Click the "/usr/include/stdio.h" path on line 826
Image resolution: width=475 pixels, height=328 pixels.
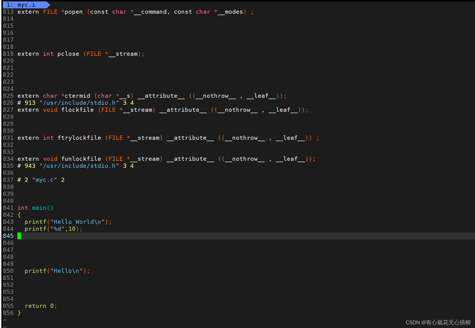pos(79,103)
